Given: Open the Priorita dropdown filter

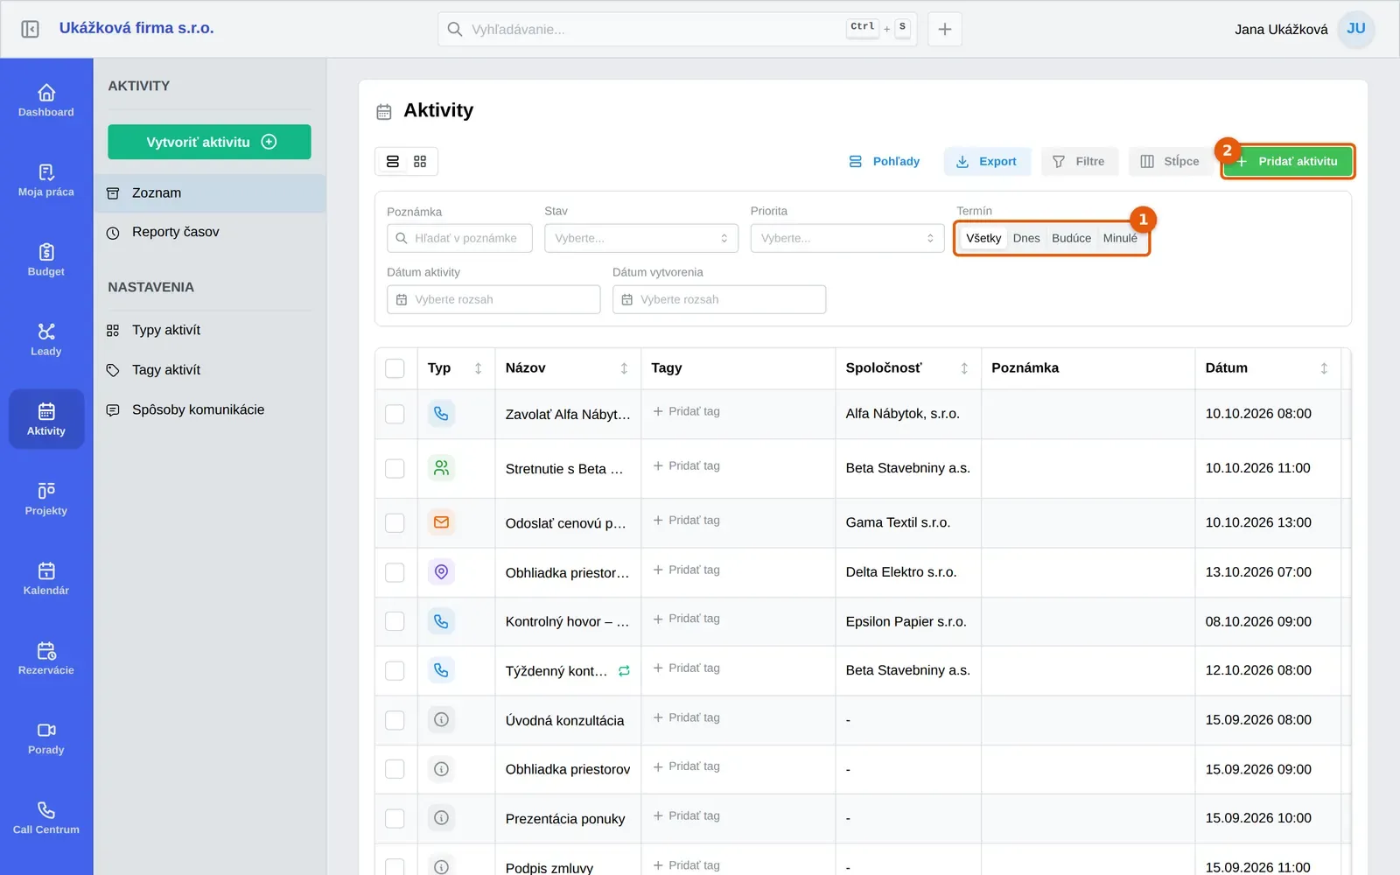Looking at the screenshot, I should click(x=847, y=238).
